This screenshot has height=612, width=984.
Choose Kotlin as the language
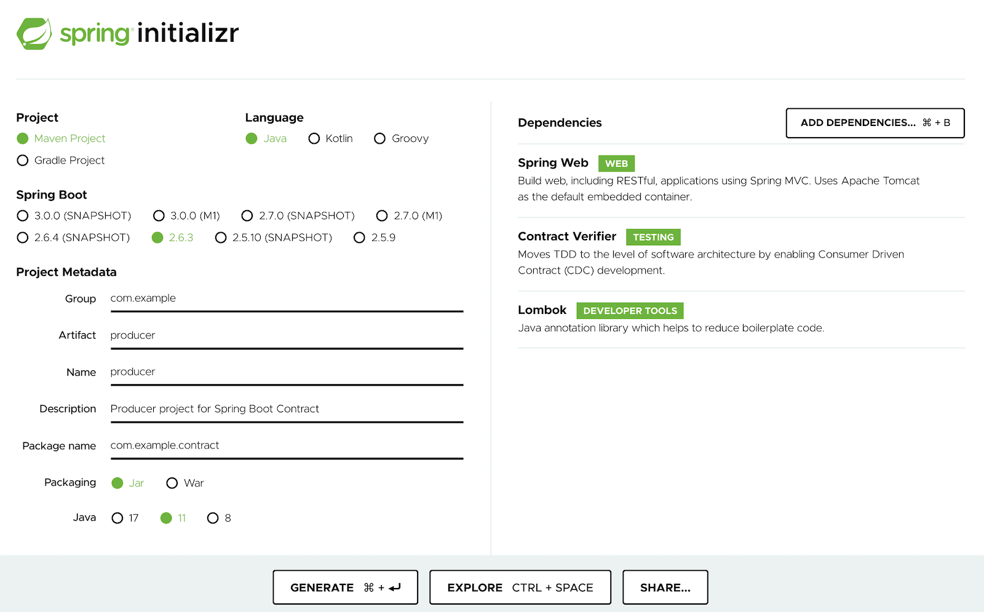point(314,139)
